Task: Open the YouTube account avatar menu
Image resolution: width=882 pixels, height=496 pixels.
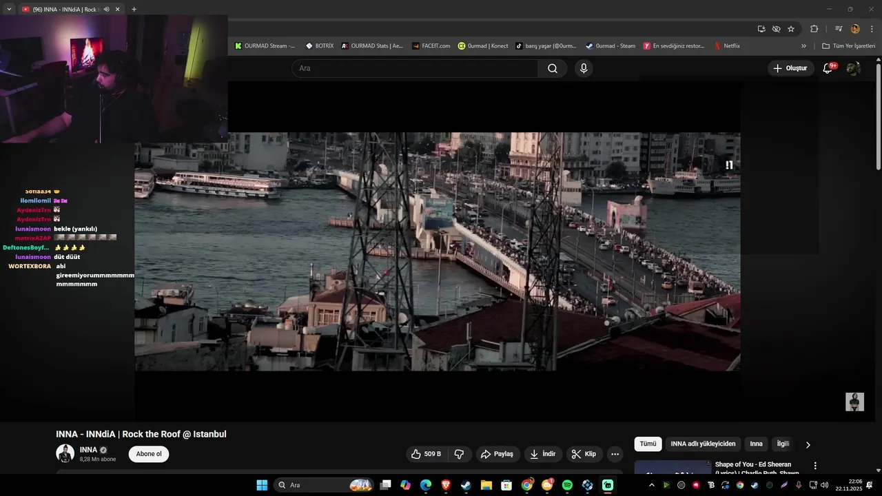Action: tap(853, 68)
